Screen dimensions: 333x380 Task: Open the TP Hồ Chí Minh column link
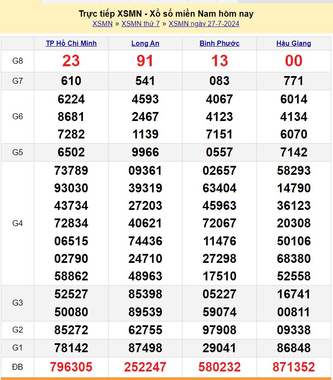pyautogui.click(x=71, y=43)
